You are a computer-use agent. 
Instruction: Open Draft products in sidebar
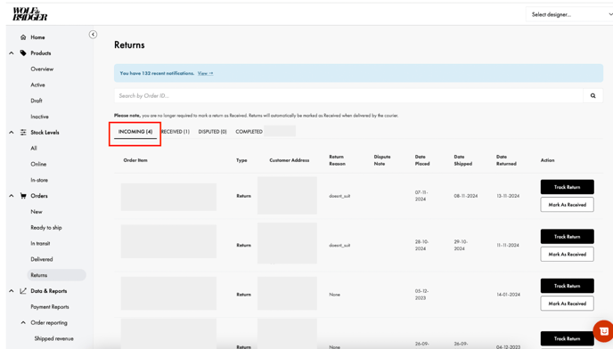pos(37,101)
